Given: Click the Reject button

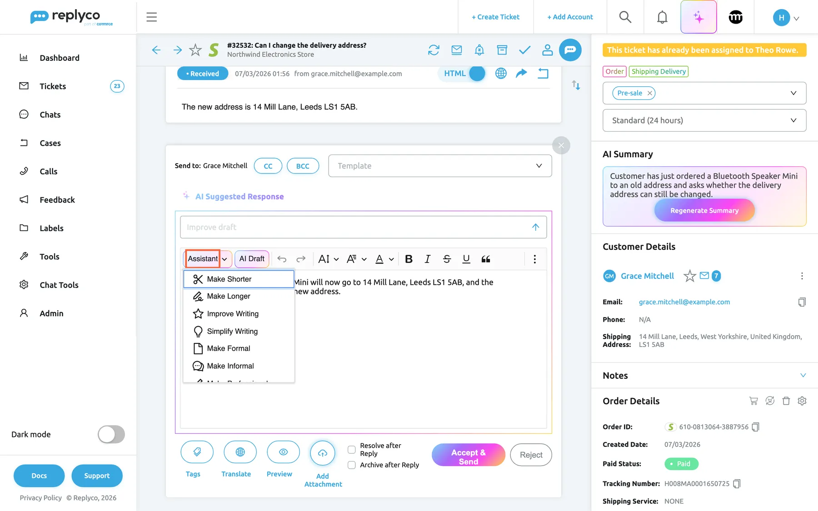Looking at the screenshot, I should click(x=531, y=455).
